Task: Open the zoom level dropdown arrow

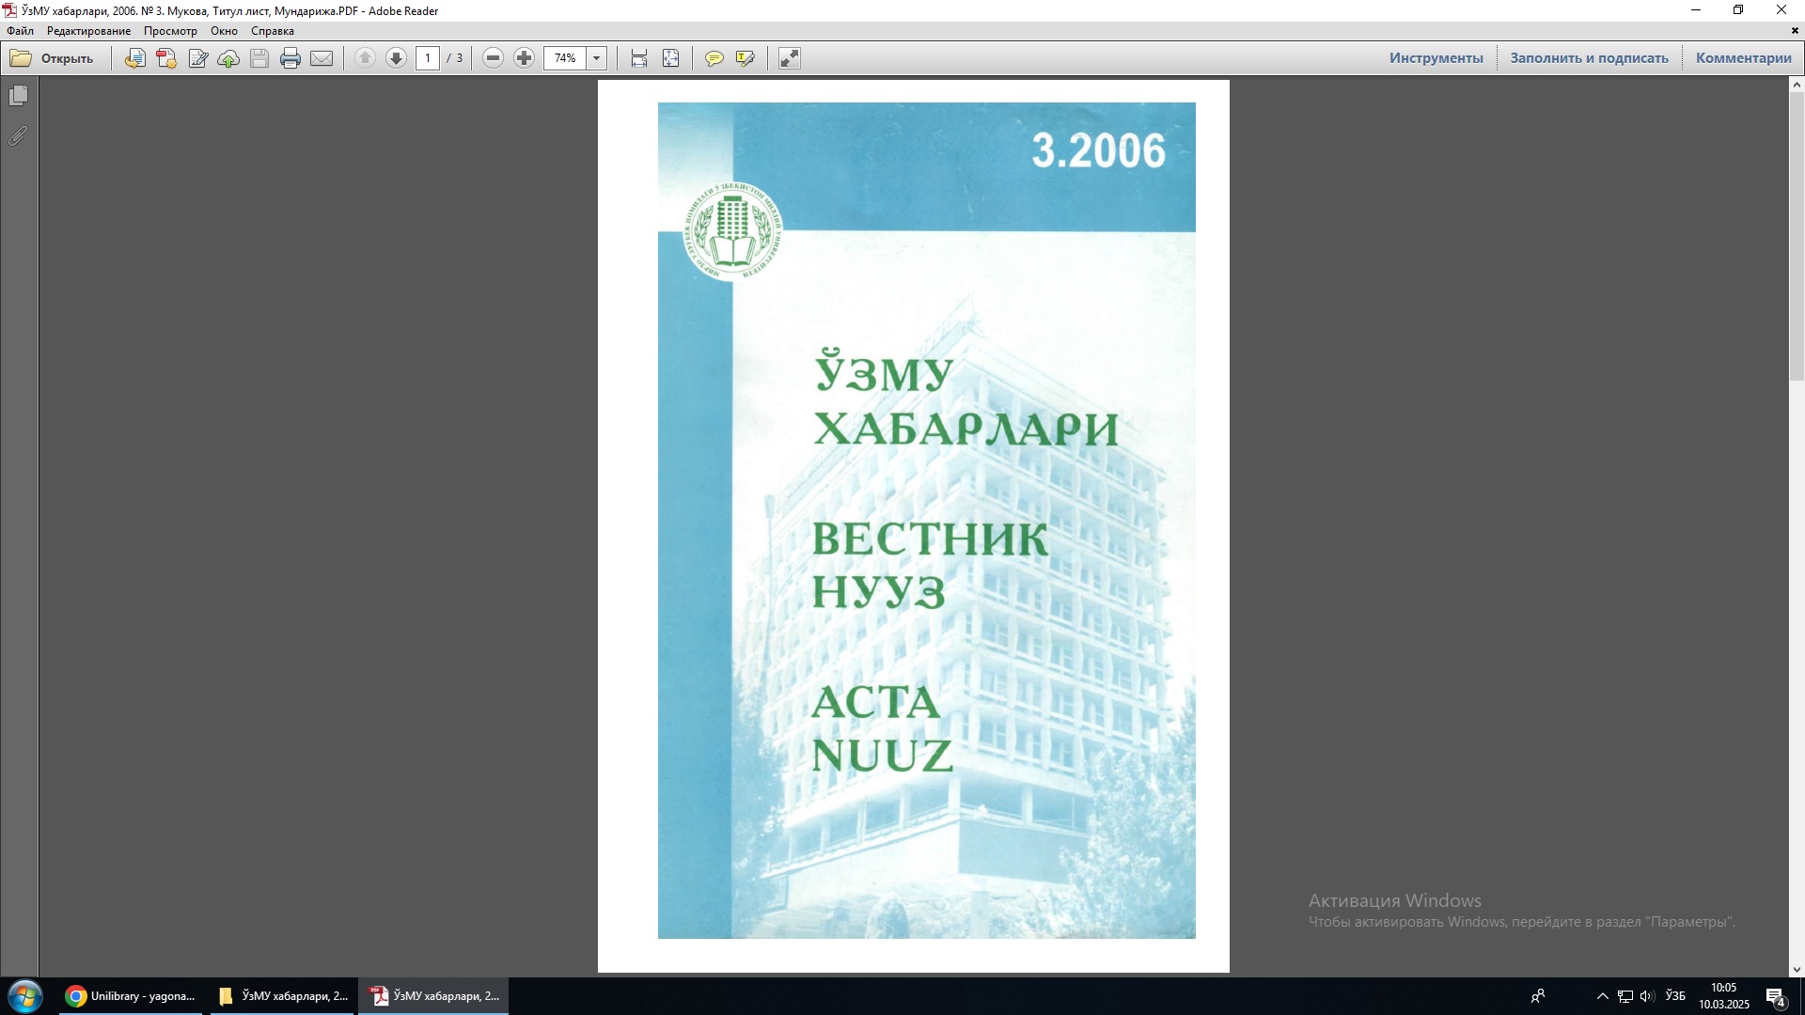Action: coord(596,58)
